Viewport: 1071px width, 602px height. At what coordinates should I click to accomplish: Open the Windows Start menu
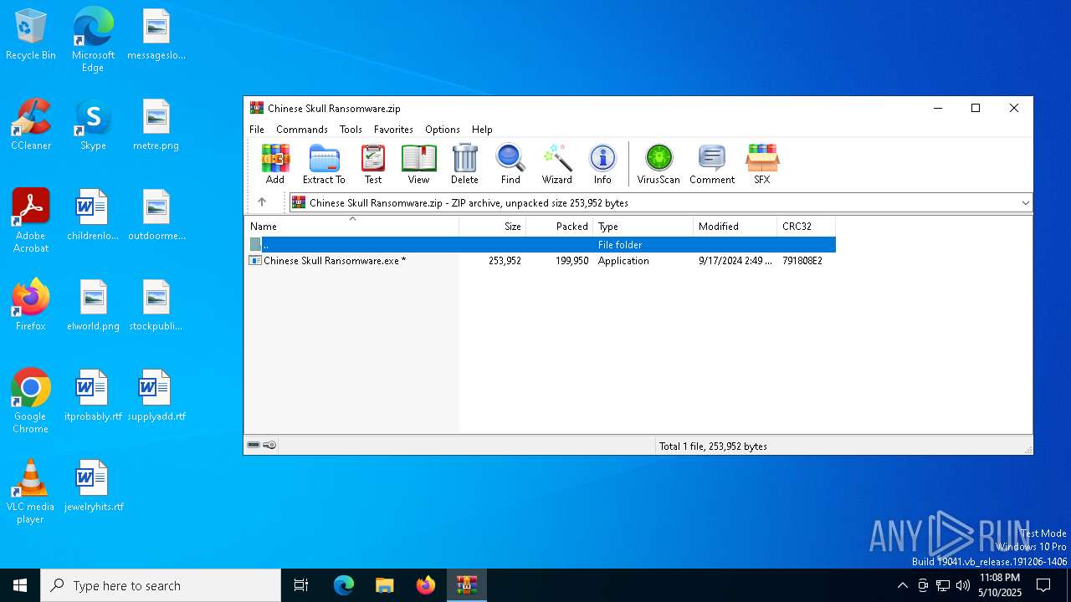tap(20, 585)
